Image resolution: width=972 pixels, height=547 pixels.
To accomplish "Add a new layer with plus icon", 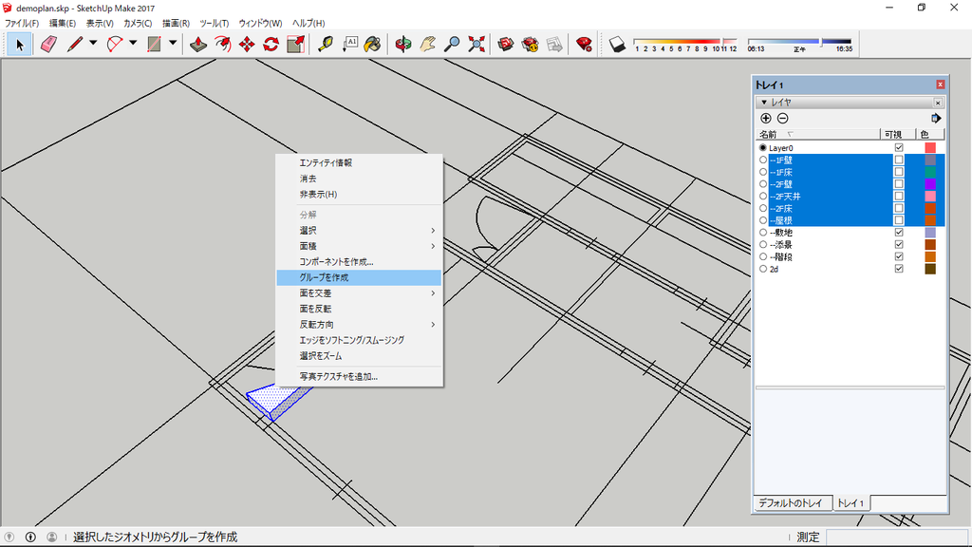I will [x=766, y=119].
